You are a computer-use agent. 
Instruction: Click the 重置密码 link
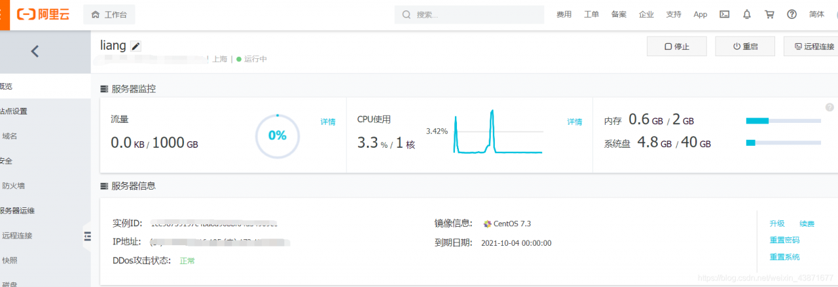(785, 241)
